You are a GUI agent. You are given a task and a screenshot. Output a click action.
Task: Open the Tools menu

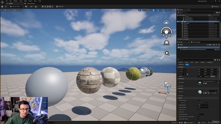point(21,1)
